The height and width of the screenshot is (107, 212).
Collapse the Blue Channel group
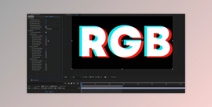point(29,59)
